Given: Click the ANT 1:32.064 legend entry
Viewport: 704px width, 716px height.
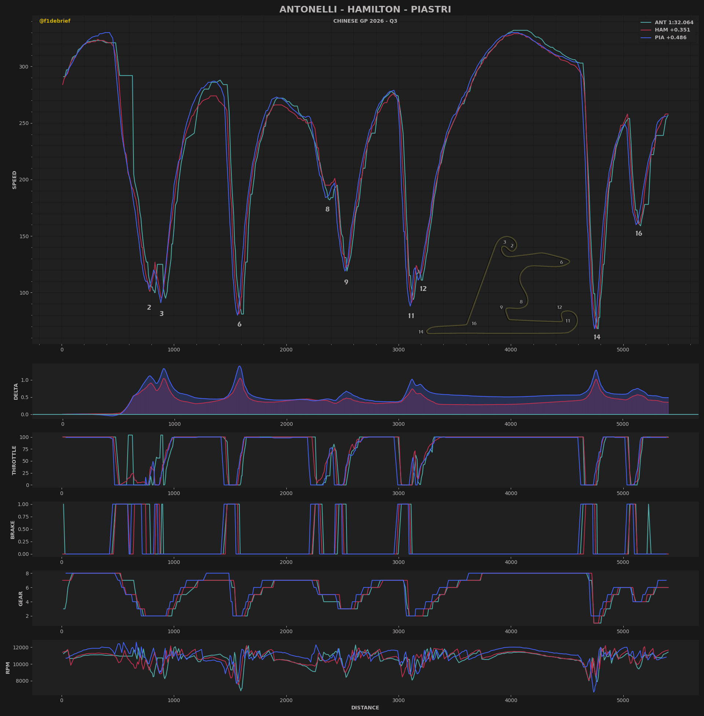Looking at the screenshot, I should 674,23.
